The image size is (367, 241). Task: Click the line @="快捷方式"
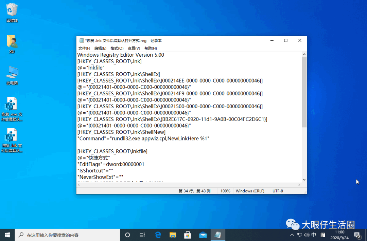94,158
